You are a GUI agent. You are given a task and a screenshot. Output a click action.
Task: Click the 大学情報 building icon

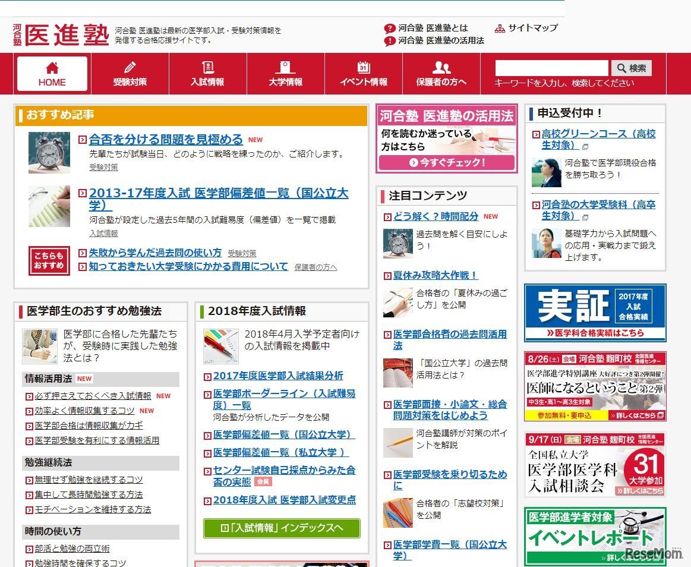coord(285,66)
